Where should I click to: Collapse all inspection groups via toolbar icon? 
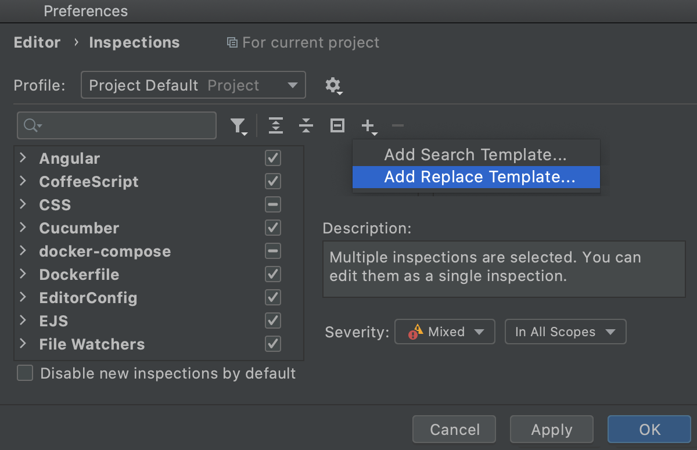pos(306,125)
